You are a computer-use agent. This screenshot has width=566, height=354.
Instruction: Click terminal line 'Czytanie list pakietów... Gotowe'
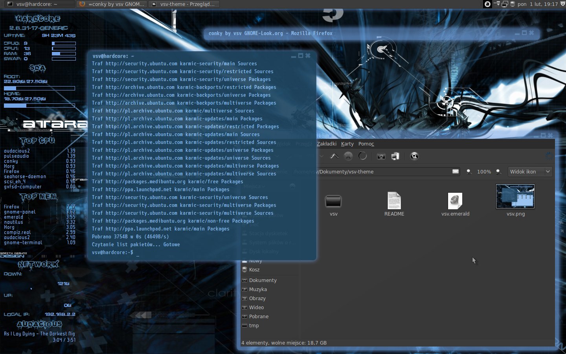(136, 245)
